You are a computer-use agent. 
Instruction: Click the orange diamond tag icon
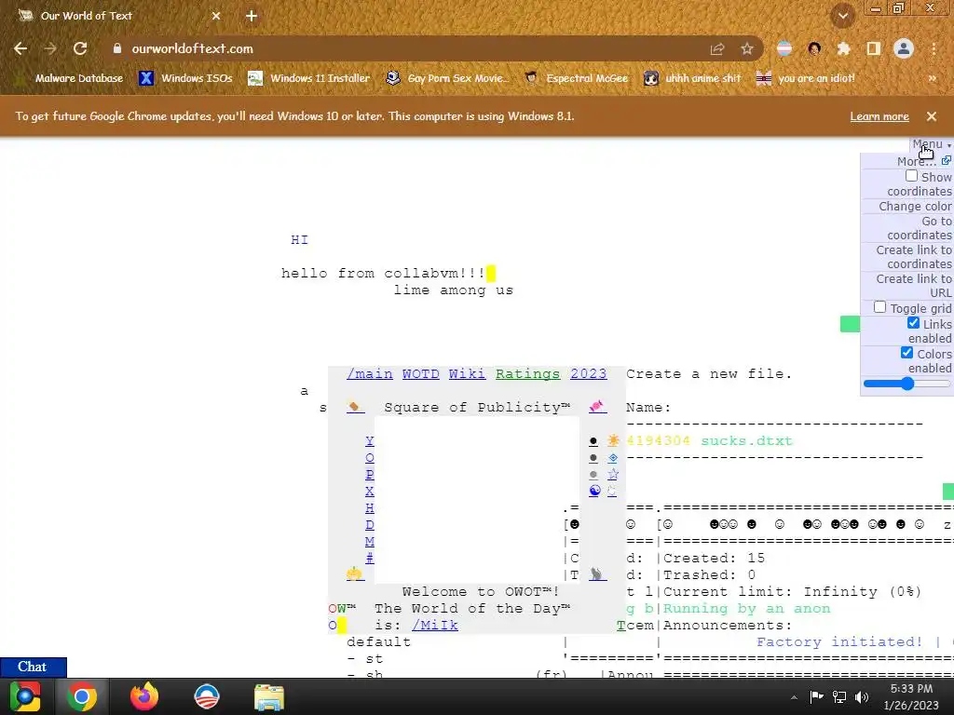tap(355, 407)
